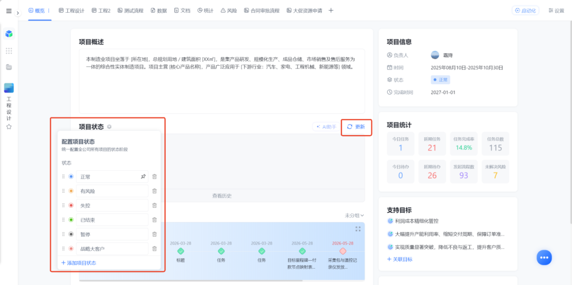Grab the drag handle of the 失控 status

point(64,206)
